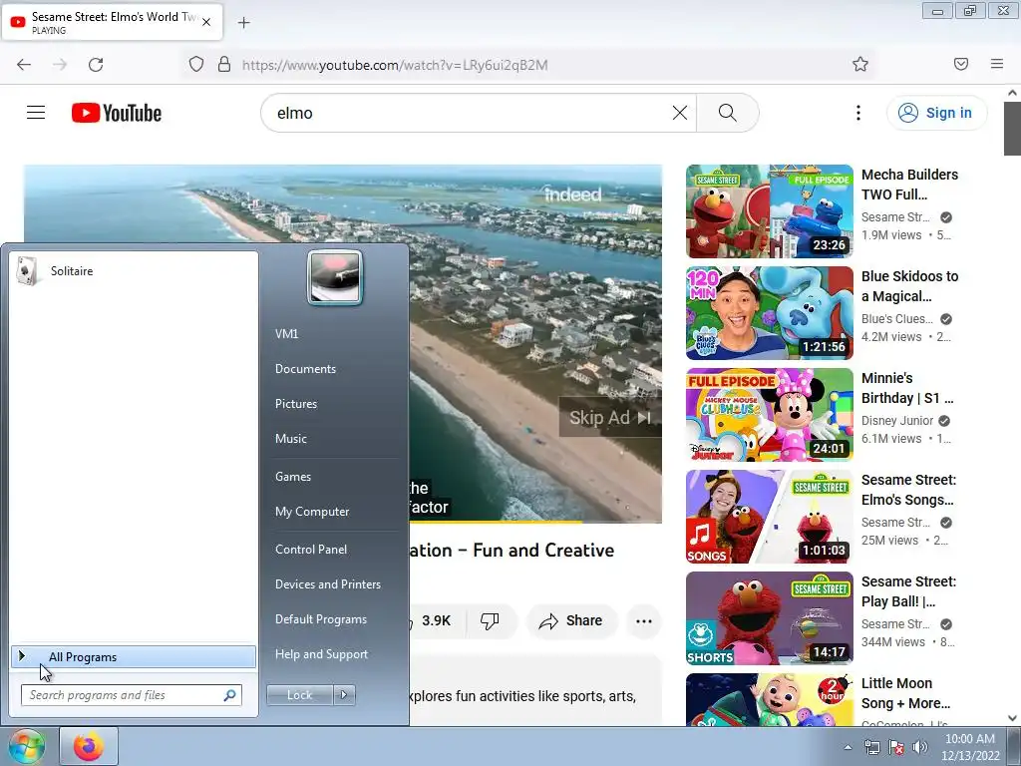This screenshot has height=766, width=1021.
Task: Open Mecha Builders video thumbnail
Action: click(770, 211)
